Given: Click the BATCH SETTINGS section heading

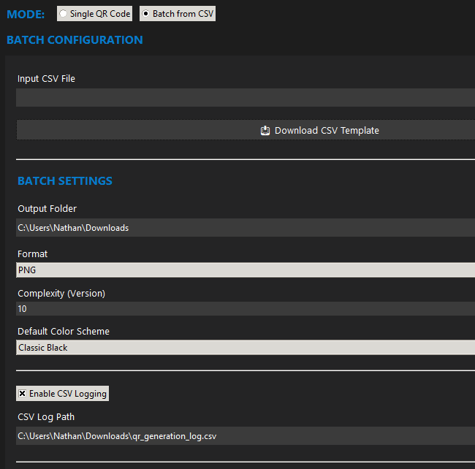Looking at the screenshot, I should coord(65,180).
